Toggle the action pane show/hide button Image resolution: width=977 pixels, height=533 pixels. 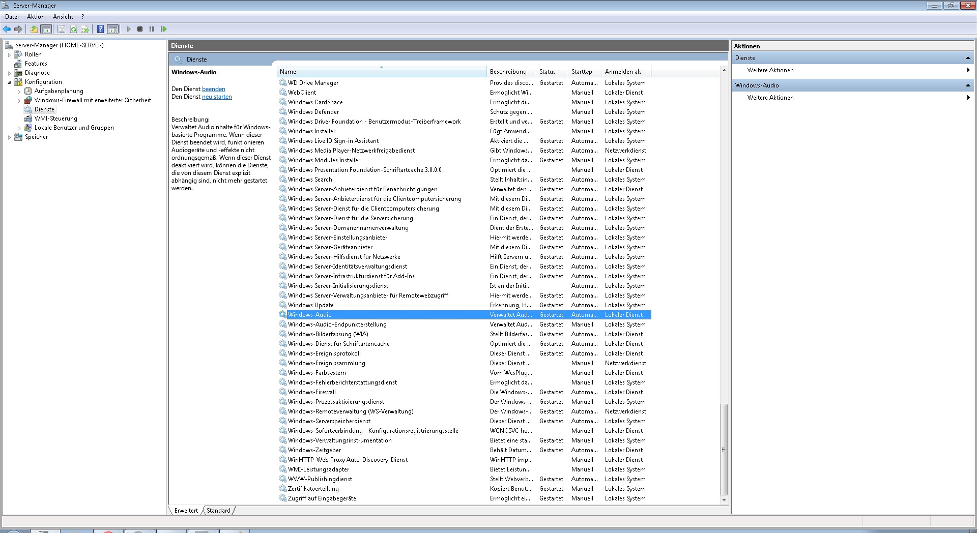point(113,29)
